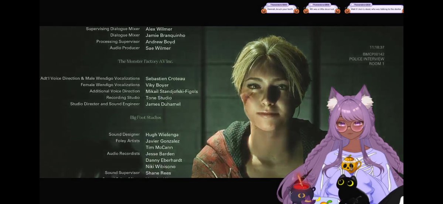Click the name Sebastien Croteau

pos(165,78)
